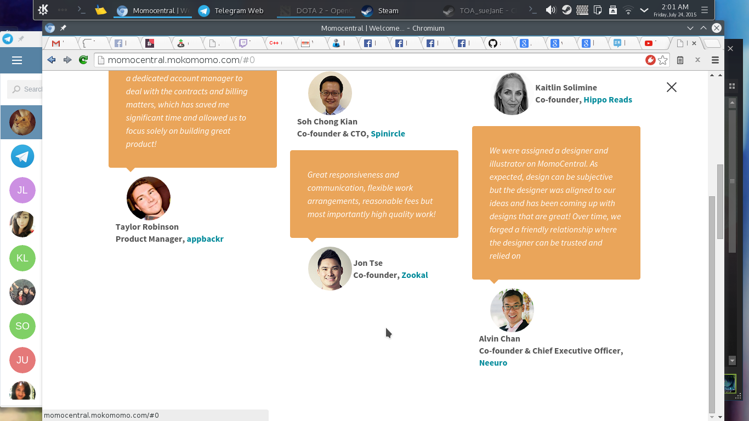Viewport: 749px width, 421px height.
Task: Click Kaitlin Solimine's profile photo
Action: pos(512,93)
